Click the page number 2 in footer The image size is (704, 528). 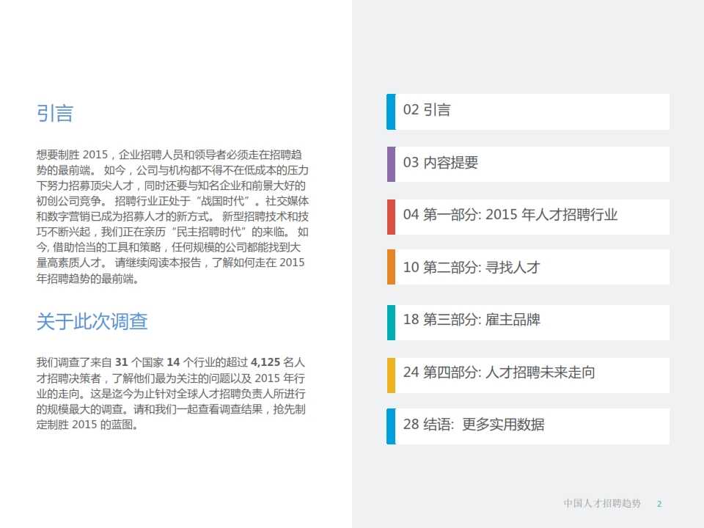[659, 504]
